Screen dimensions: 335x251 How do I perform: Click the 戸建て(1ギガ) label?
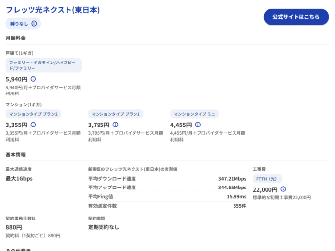(19, 53)
